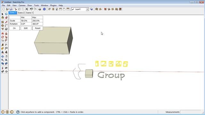Image resolution: width=205 pixels, height=115 pixels.
Task: Activate the Rectangle drawing tool
Action: (3, 22)
